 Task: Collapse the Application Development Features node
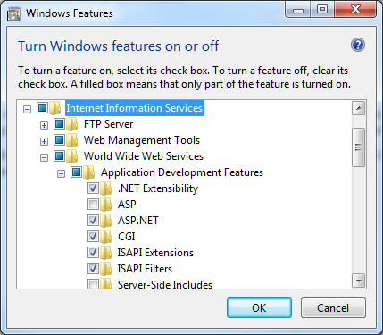(61, 173)
